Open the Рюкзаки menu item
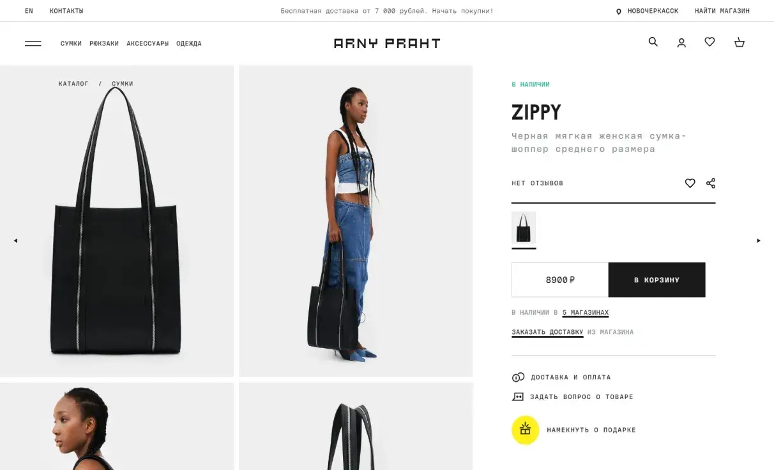 coord(104,43)
